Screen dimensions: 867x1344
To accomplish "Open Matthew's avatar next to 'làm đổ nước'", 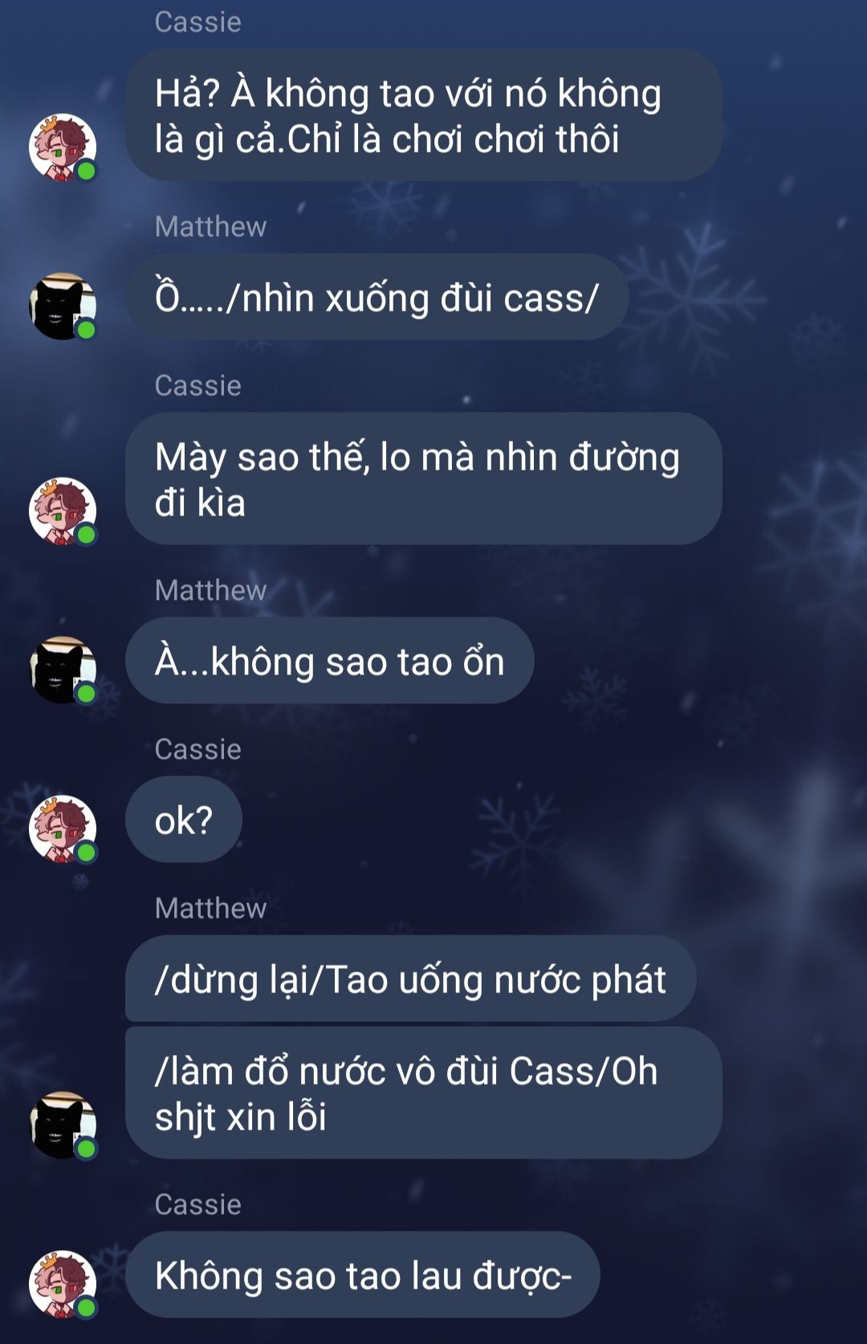I will pos(63,1125).
